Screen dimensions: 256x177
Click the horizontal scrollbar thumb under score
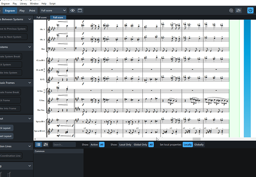[x=197, y=139]
